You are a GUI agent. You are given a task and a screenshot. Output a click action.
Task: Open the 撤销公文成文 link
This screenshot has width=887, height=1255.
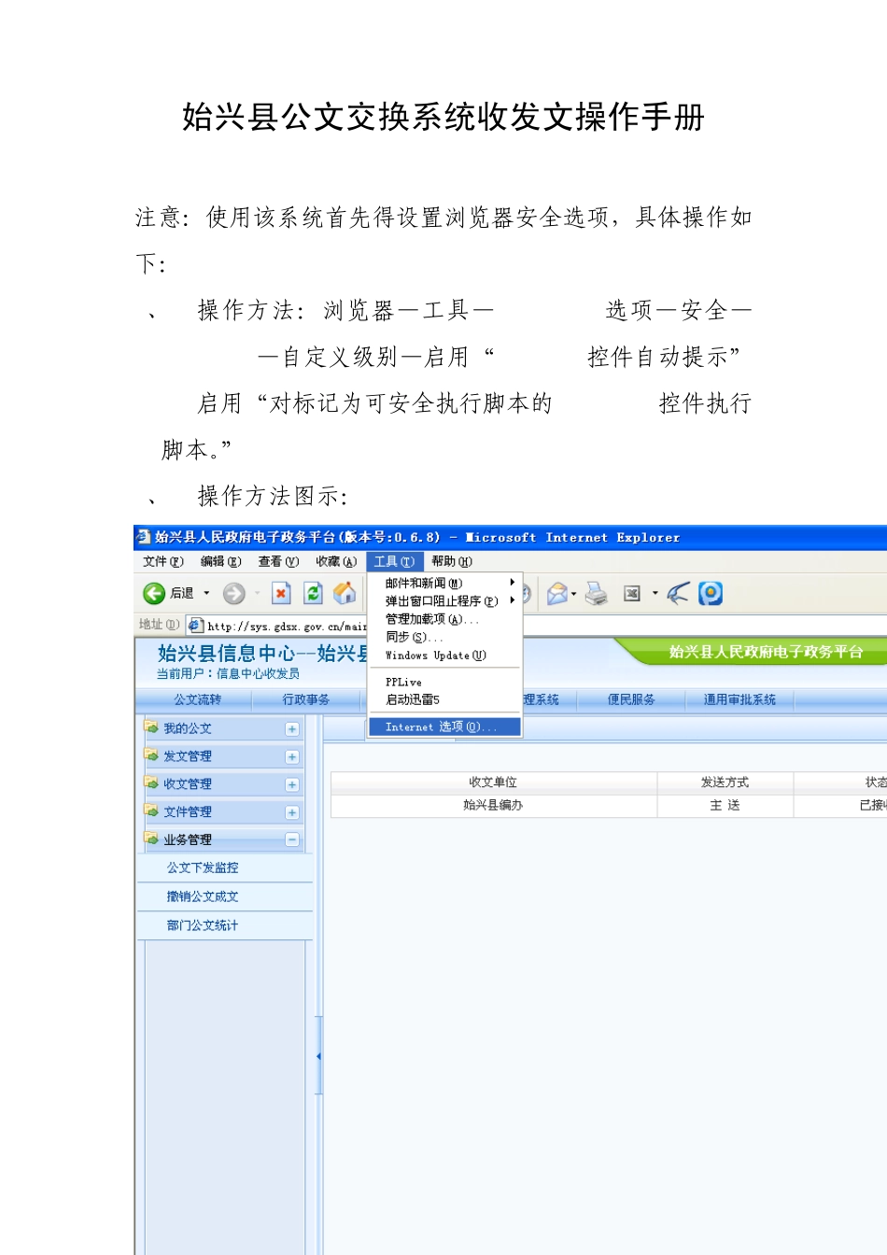[203, 896]
